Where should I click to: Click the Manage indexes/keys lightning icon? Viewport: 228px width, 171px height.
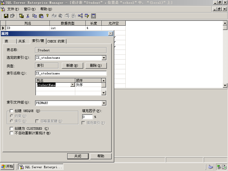[87, 16]
